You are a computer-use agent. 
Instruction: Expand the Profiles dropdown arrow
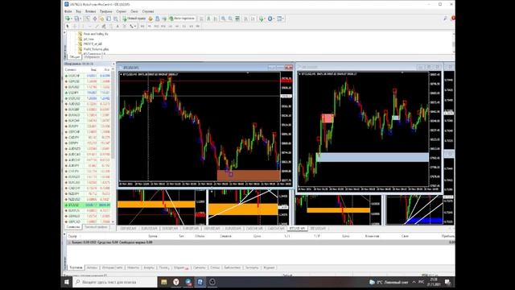80,19
